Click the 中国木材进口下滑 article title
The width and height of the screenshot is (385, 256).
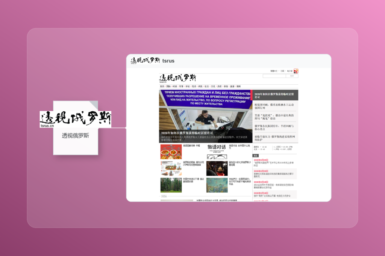pos(194,180)
